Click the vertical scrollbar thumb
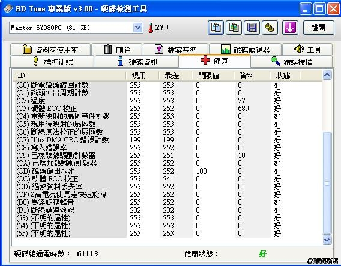 (x=327, y=183)
